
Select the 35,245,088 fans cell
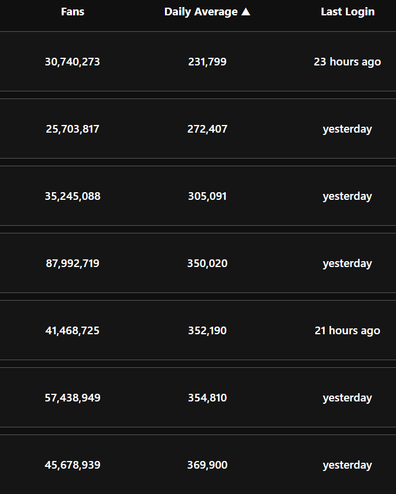pos(72,196)
